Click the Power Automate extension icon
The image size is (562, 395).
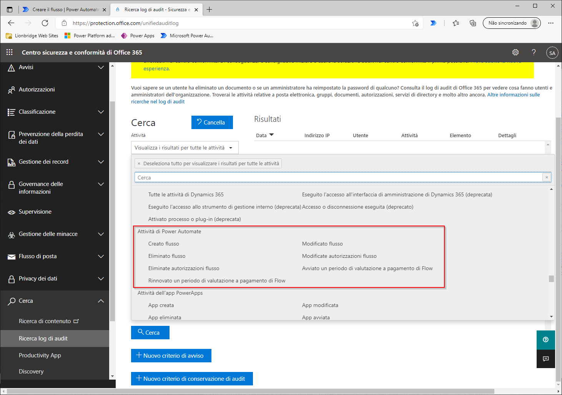433,23
